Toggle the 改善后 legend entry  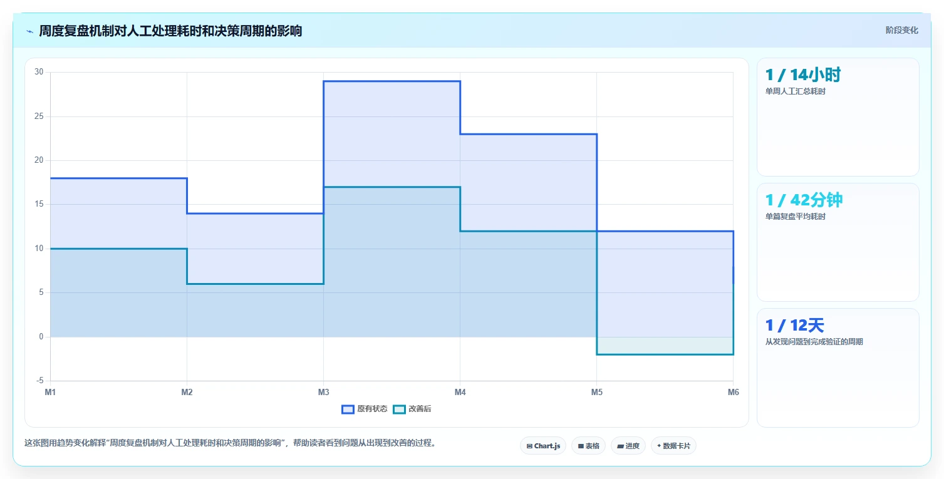(x=412, y=409)
